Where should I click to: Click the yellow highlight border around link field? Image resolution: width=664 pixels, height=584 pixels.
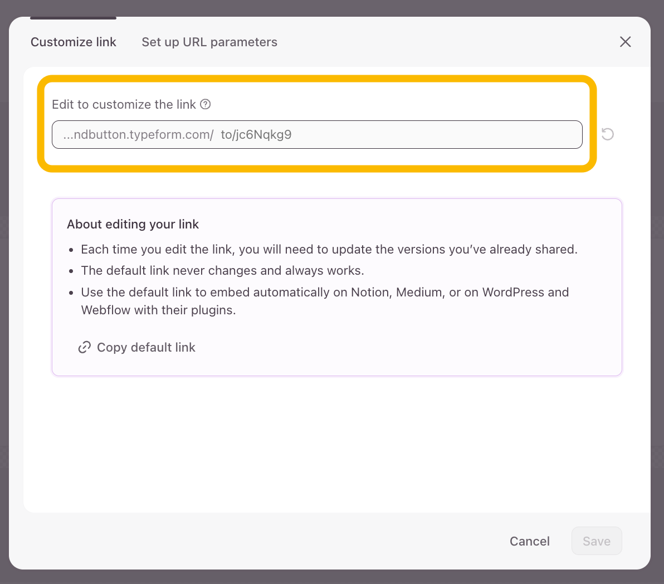tap(318, 79)
